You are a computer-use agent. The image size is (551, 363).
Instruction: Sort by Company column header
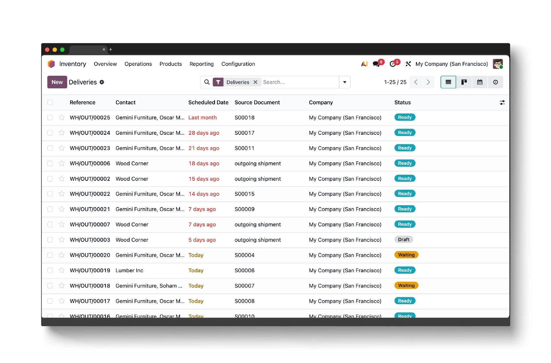pyautogui.click(x=321, y=102)
